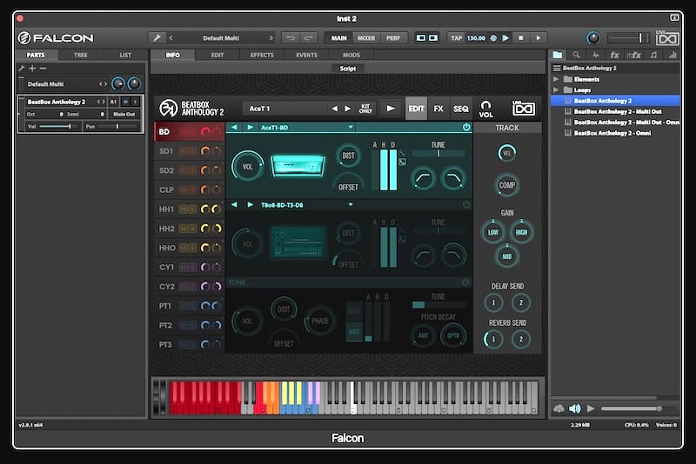The height and width of the screenshot is (464, 696).
Task: Open the MODS tab
Action: coord(351,55)
